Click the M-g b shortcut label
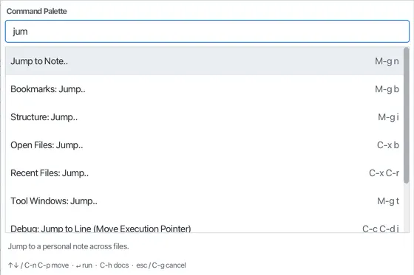The height and width of the screenshot is (275, 414). coord(387,89)
